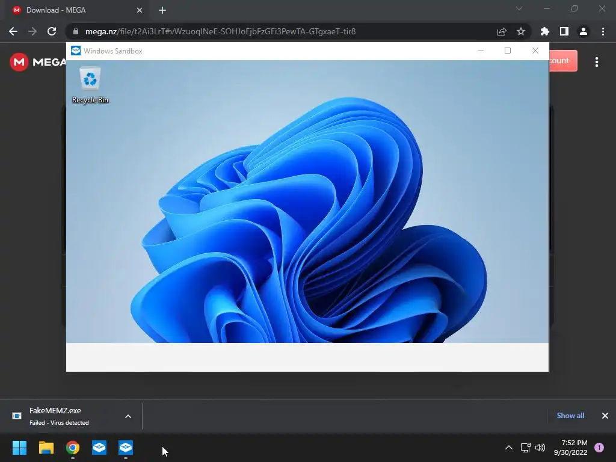Viewport: 616px width, 462px height.
Task: Open Chrome tab search dropdown
Action: coord(519,8)
